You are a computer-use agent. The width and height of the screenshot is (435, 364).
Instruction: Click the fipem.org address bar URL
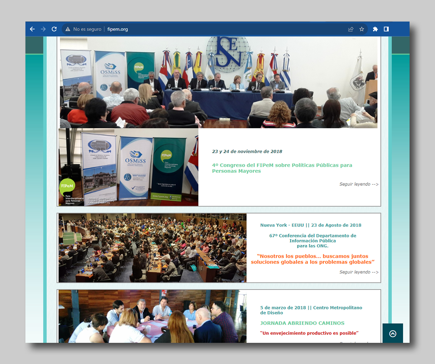118,29
